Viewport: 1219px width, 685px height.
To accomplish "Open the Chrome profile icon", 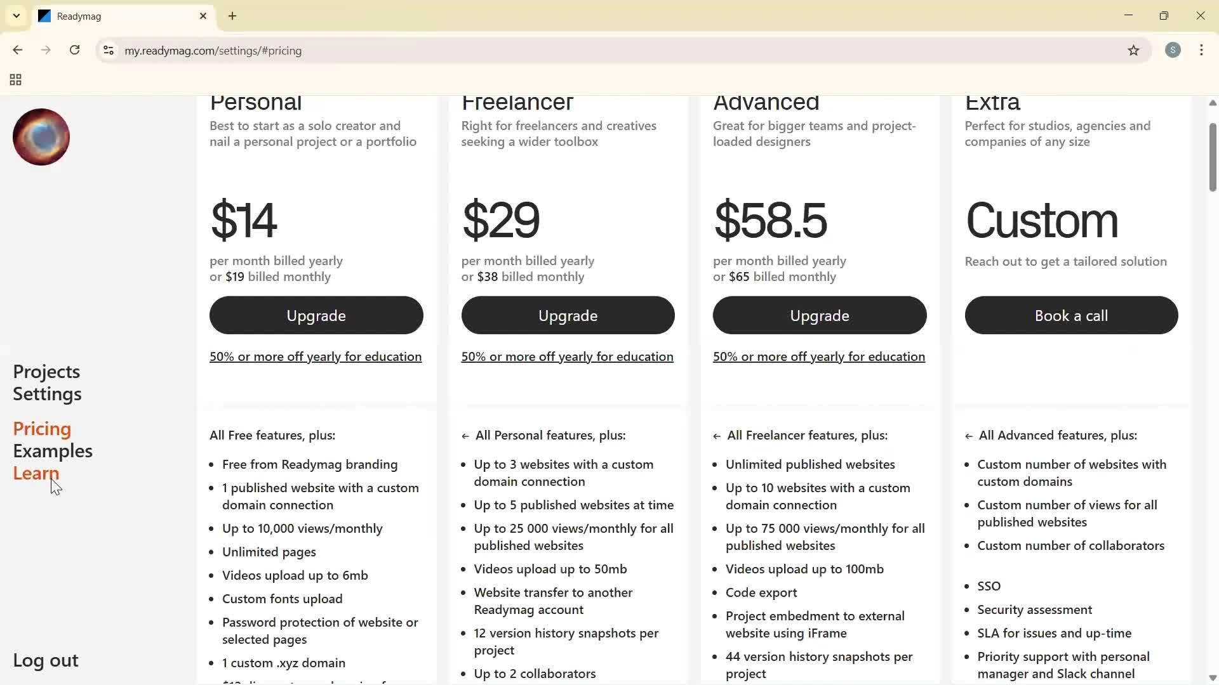I will [x=1173, y=50].
